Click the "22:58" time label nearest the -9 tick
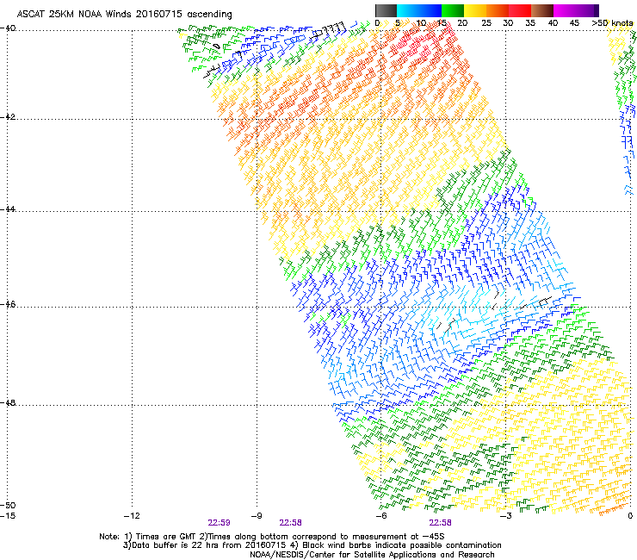Screen dimensions: 637x560 tap(290, 523)
